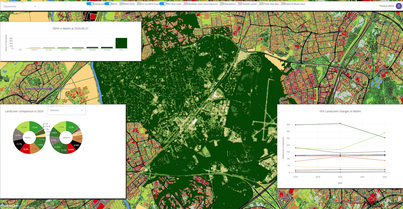
Task: Click the 12.9% gray slice in Malmi pie
Action: (x=17, y=136)
